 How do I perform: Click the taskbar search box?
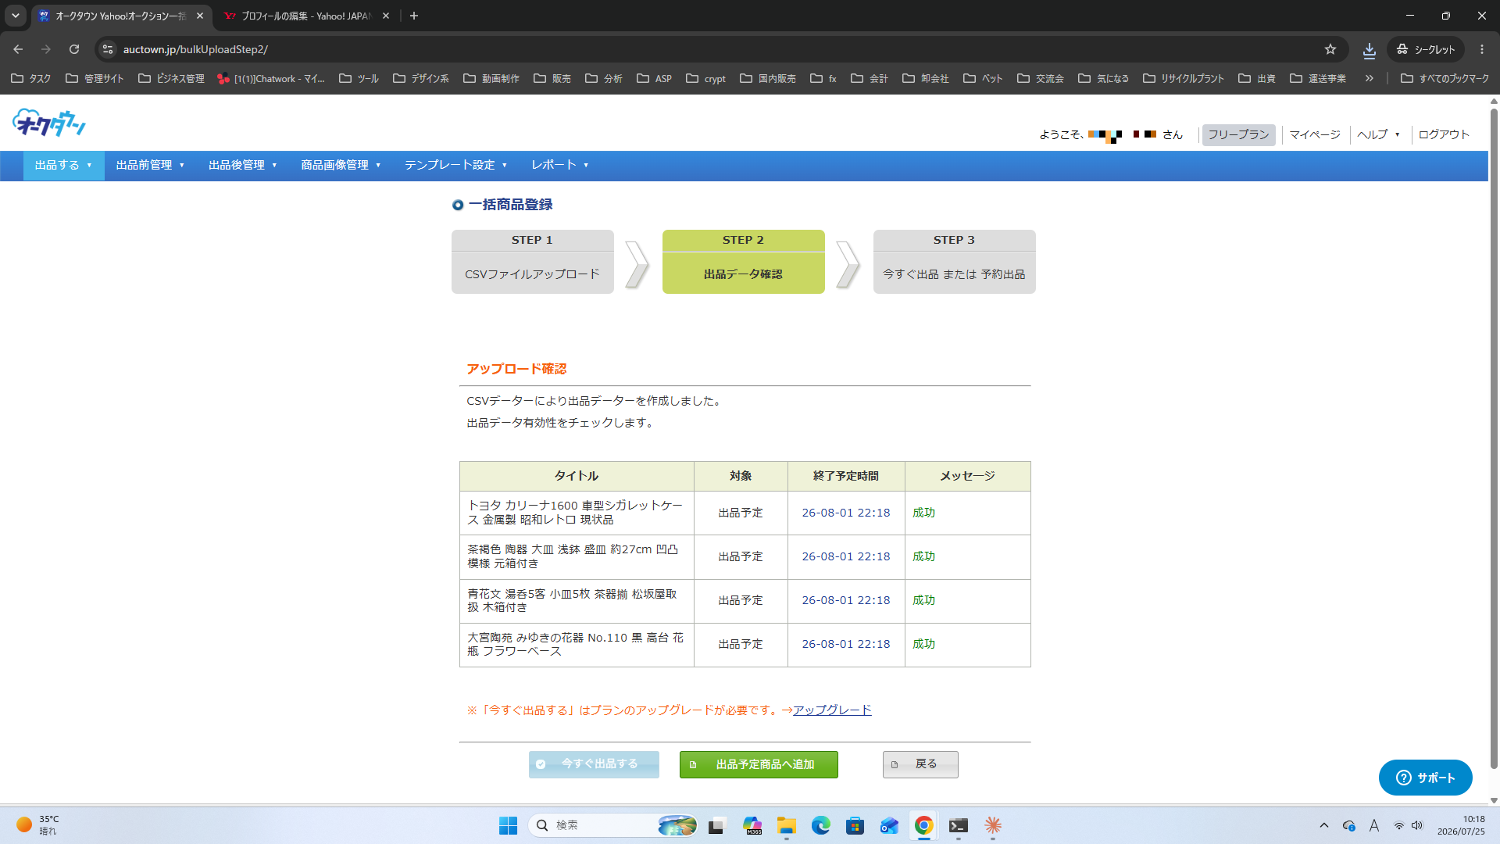point(612,825)
